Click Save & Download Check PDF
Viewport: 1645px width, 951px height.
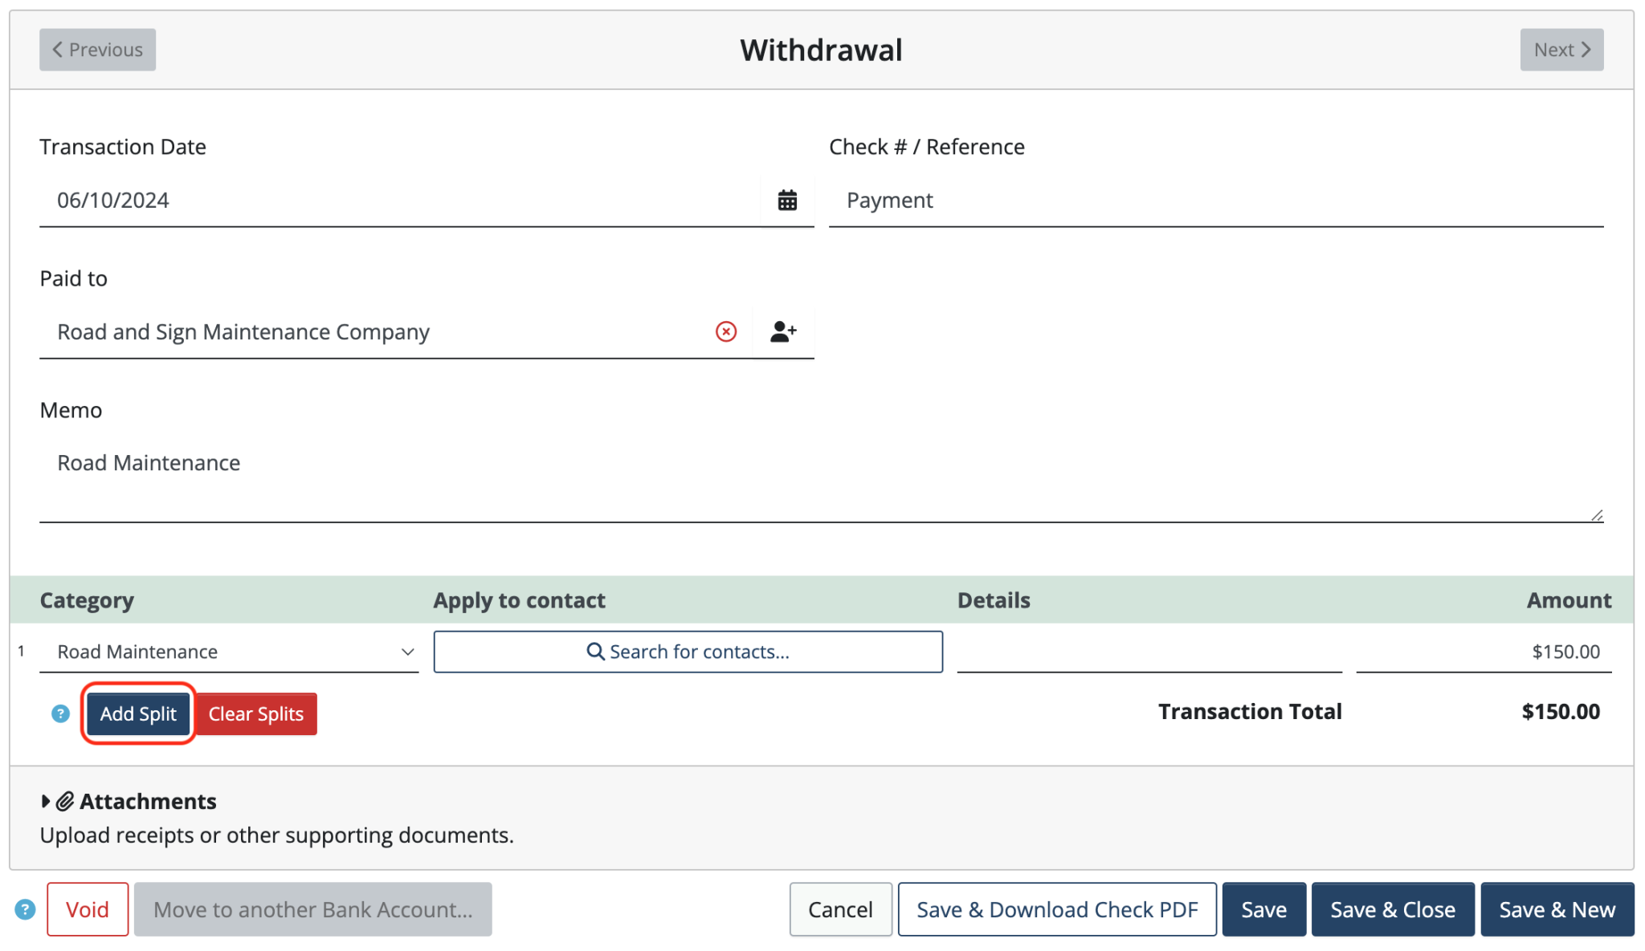coord(1056,909)
